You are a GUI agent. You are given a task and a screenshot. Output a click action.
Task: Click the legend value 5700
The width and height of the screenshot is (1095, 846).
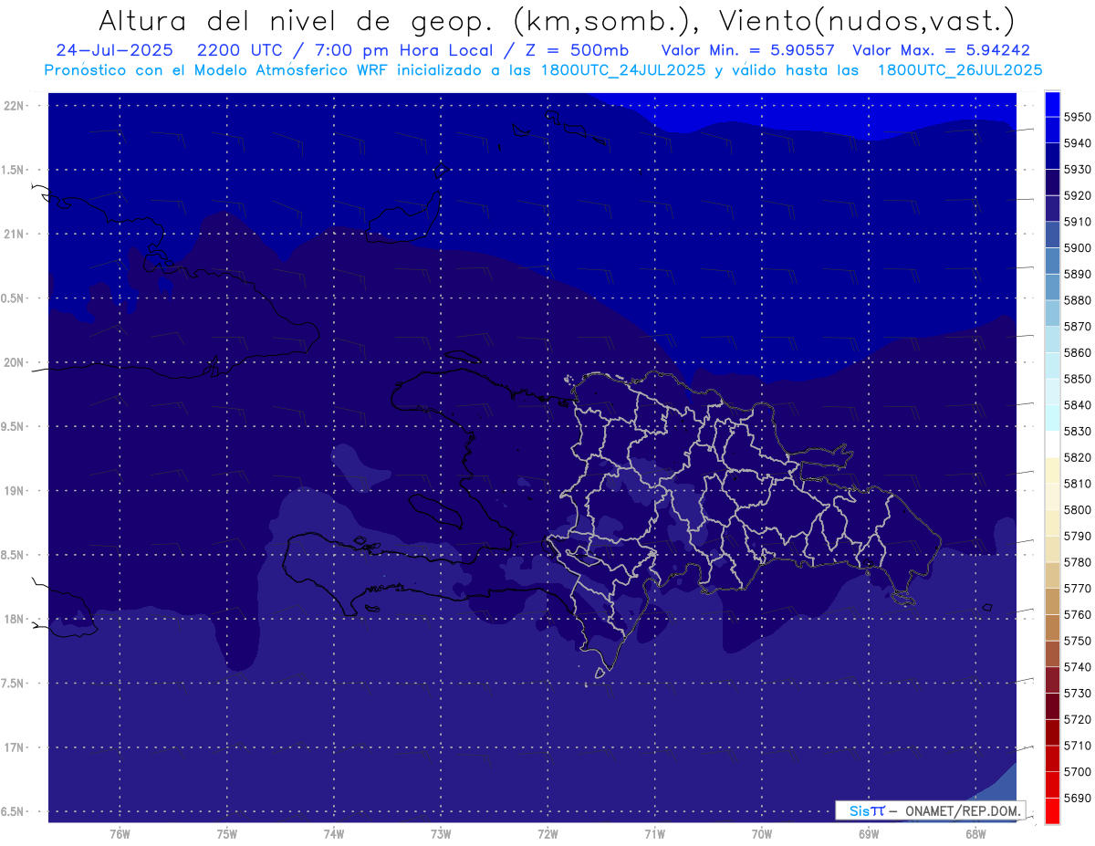[x=1078, y=772]
